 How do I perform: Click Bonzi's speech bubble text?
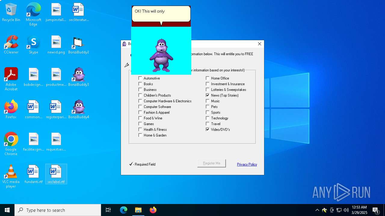tap(149, 11)
